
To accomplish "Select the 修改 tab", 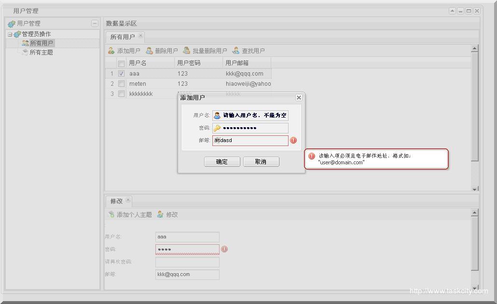I will pos(116,201).
